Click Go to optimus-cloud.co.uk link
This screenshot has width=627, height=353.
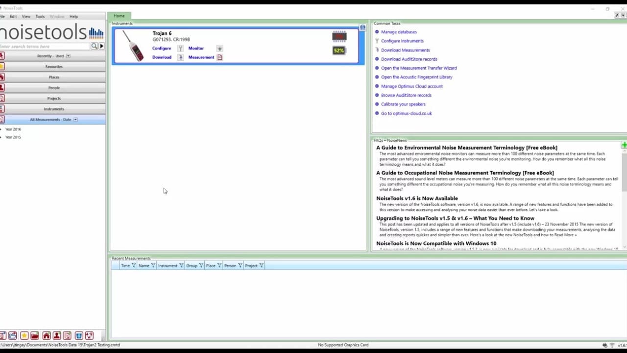click(407, 113)
